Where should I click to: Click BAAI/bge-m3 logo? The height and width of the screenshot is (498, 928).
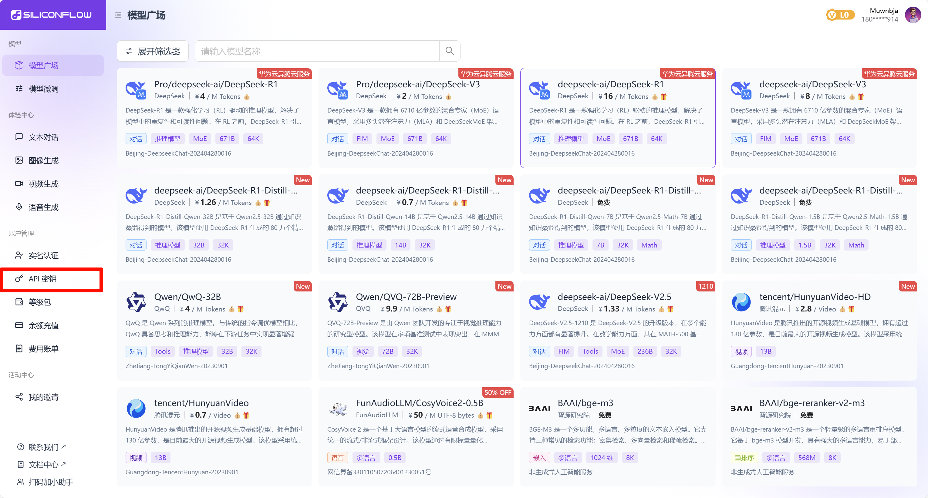[x=539, y=408]
